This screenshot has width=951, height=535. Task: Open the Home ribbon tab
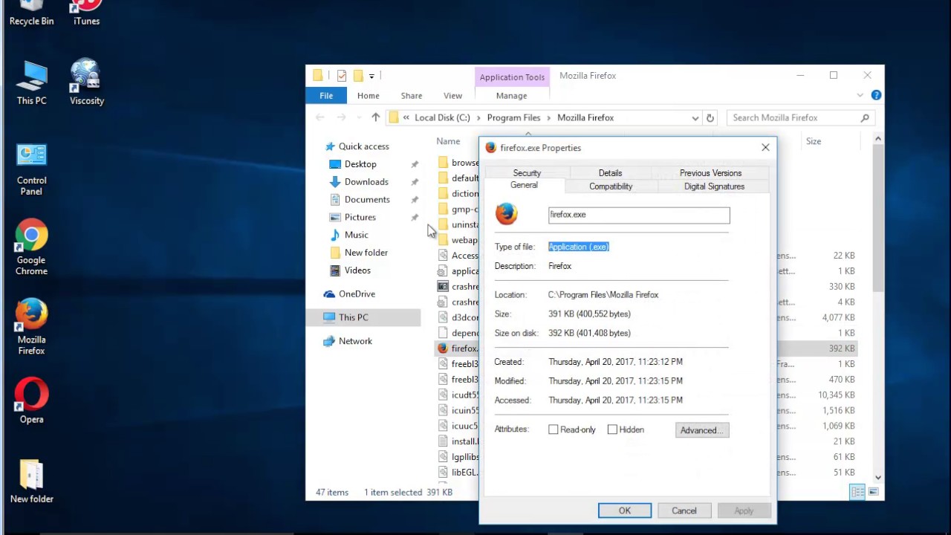point(368,95)
